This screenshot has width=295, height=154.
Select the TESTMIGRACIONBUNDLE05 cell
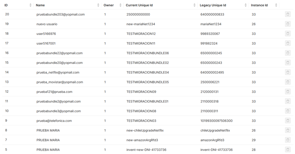[x=147, y=82]
